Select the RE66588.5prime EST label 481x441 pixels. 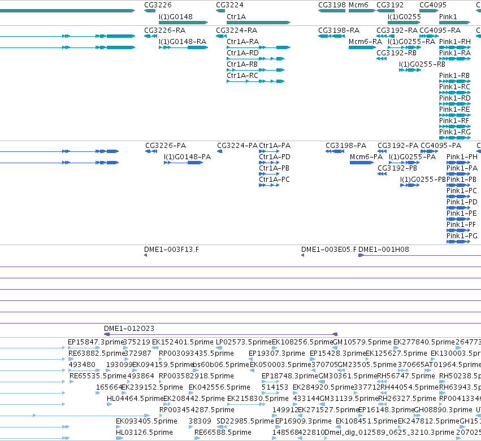[223, 433]
